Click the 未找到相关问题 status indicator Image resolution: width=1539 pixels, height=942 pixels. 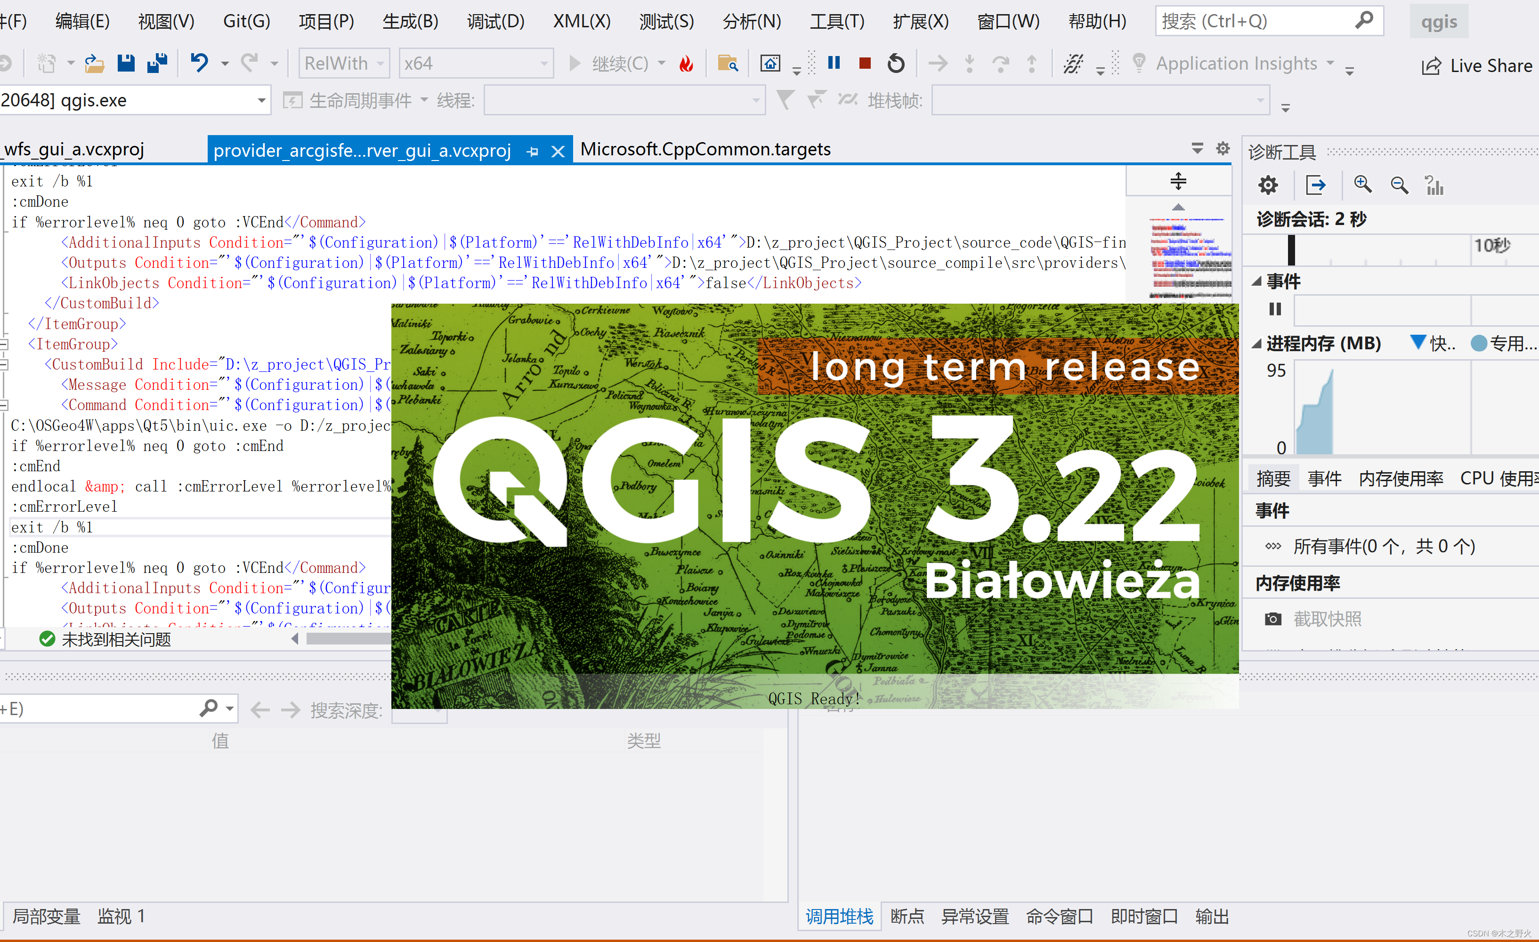[x=105, y=639]
